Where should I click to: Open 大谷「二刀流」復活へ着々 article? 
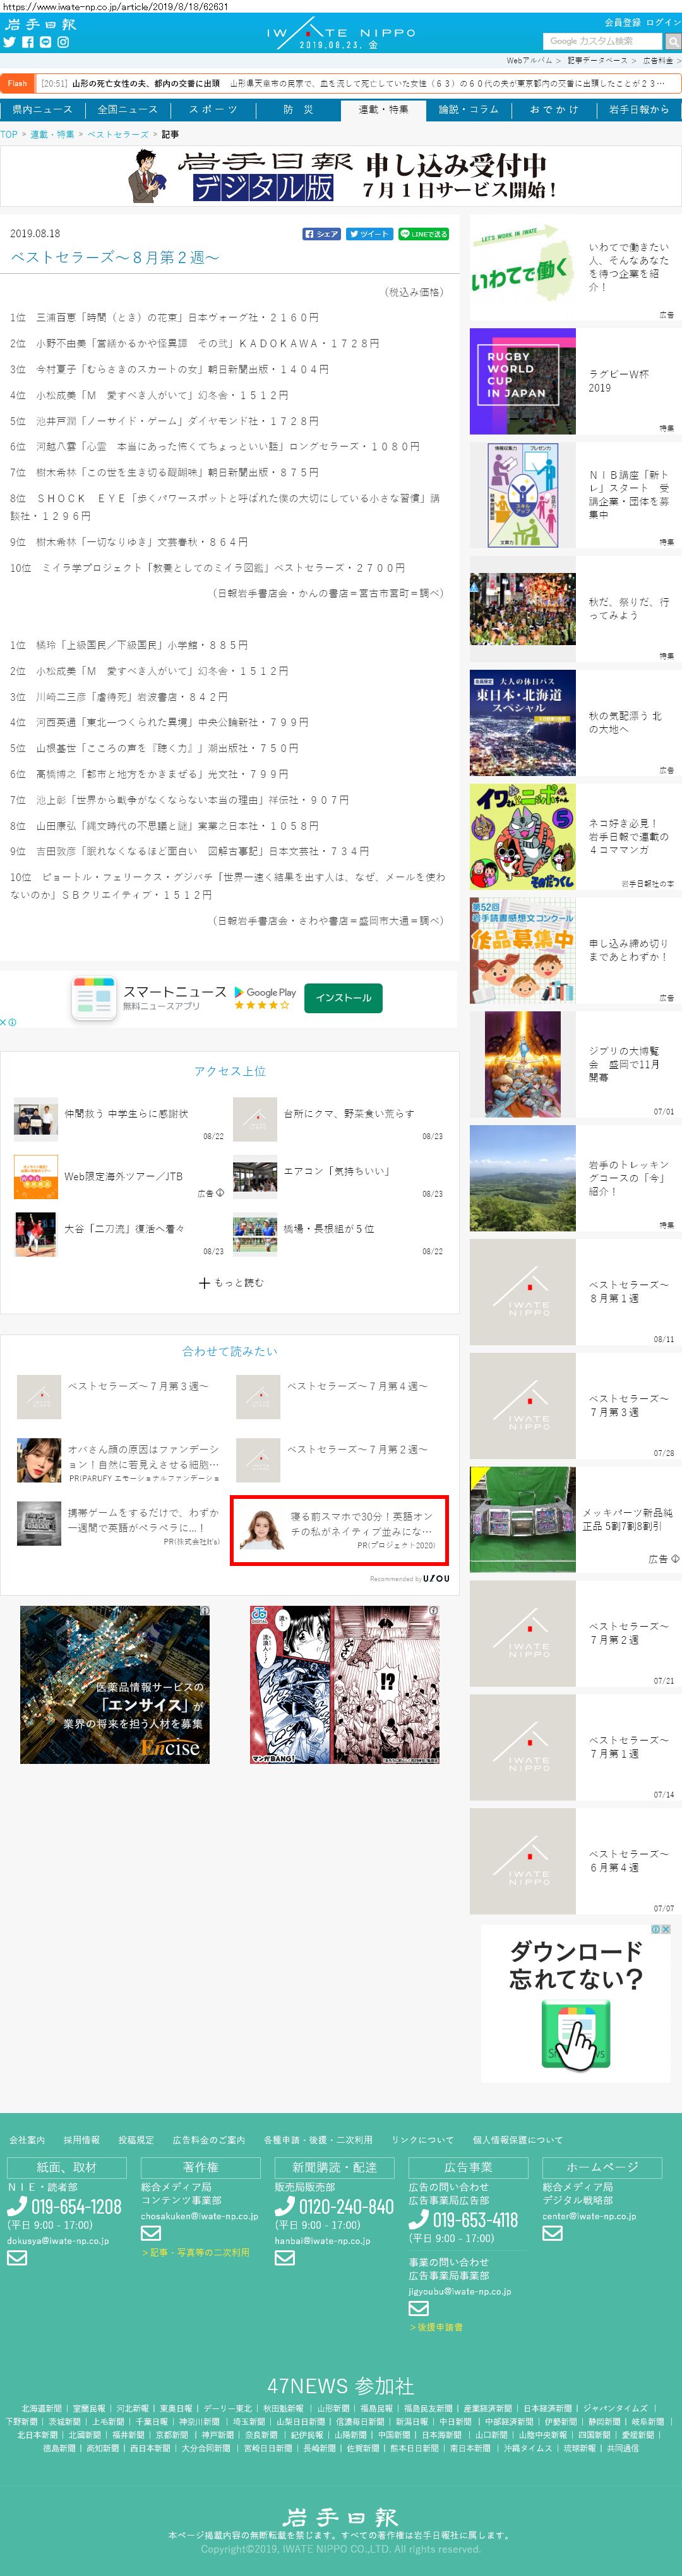tap(125, 1228)
